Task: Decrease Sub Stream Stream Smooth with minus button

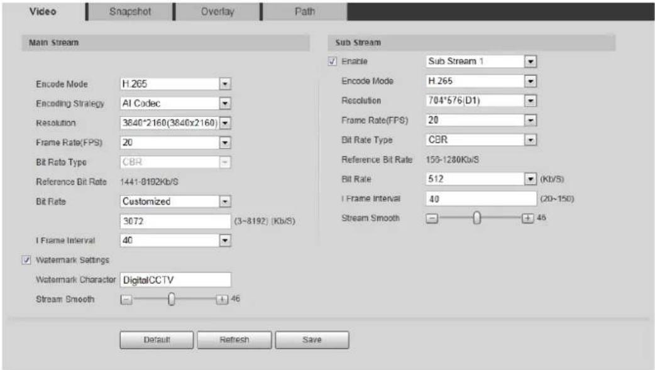Action: point(432,219)
